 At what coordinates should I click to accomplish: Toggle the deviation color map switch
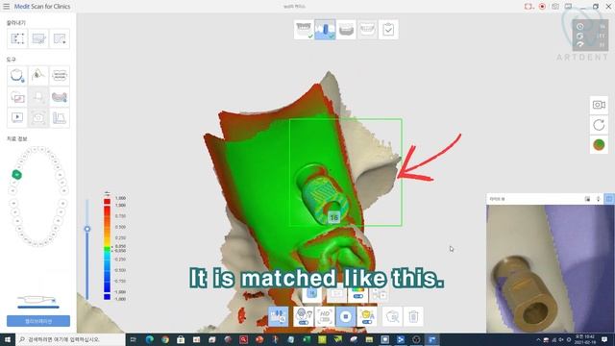click(357, 293)
